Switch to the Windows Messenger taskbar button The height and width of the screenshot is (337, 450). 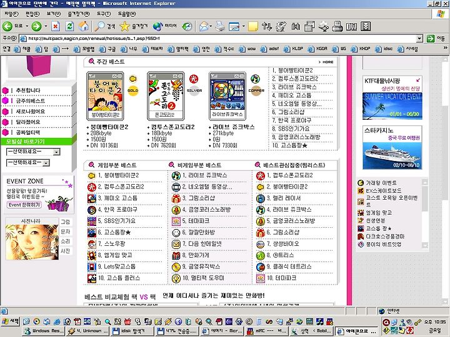coord(44,331)
